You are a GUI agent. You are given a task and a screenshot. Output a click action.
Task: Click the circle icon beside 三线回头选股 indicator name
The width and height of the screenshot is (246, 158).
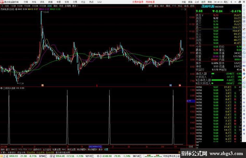tap(1, 88)
